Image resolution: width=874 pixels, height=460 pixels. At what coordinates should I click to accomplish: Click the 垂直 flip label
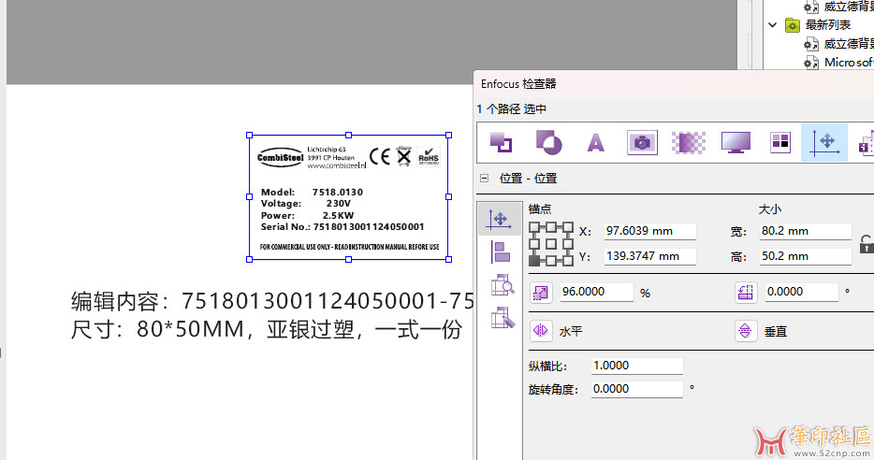point(776,331)
